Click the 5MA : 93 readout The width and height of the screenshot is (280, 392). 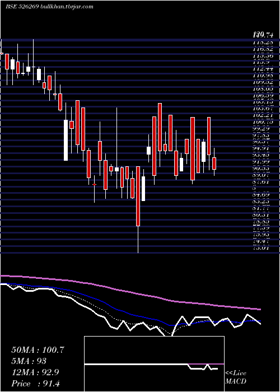[x=29, y=361]
